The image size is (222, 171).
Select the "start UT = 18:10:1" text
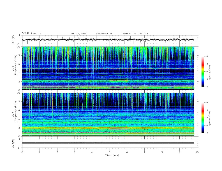click(x=135, y=34)
